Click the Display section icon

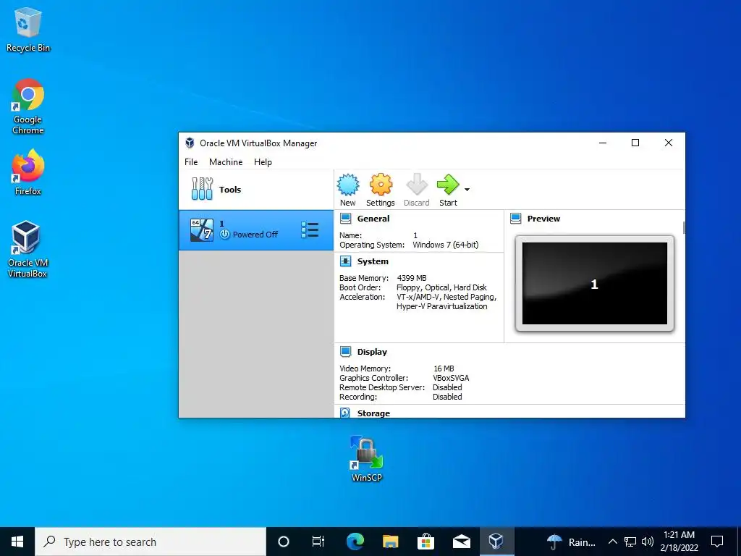click(x=345, y=352)
